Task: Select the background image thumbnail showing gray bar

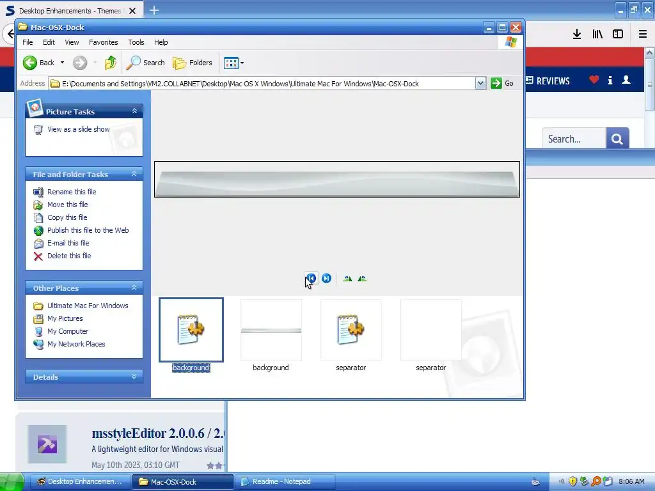Action: coord(271,330)
